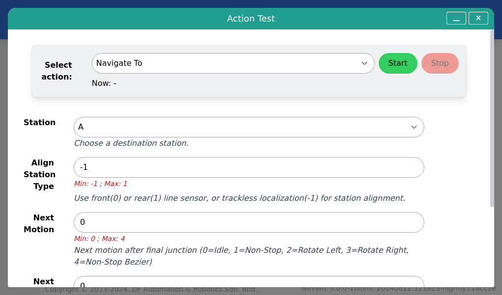Image resolution: width=502 pixels, height=295 pixels.
Task: Click the Next Motion label
Action: click(39, 223)
